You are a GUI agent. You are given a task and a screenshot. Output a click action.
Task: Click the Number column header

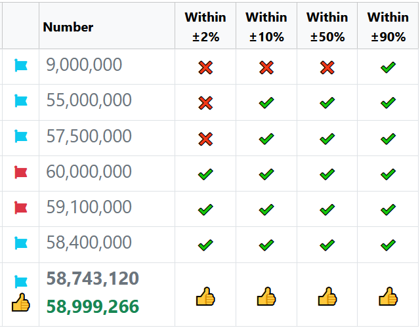(68, 27)
